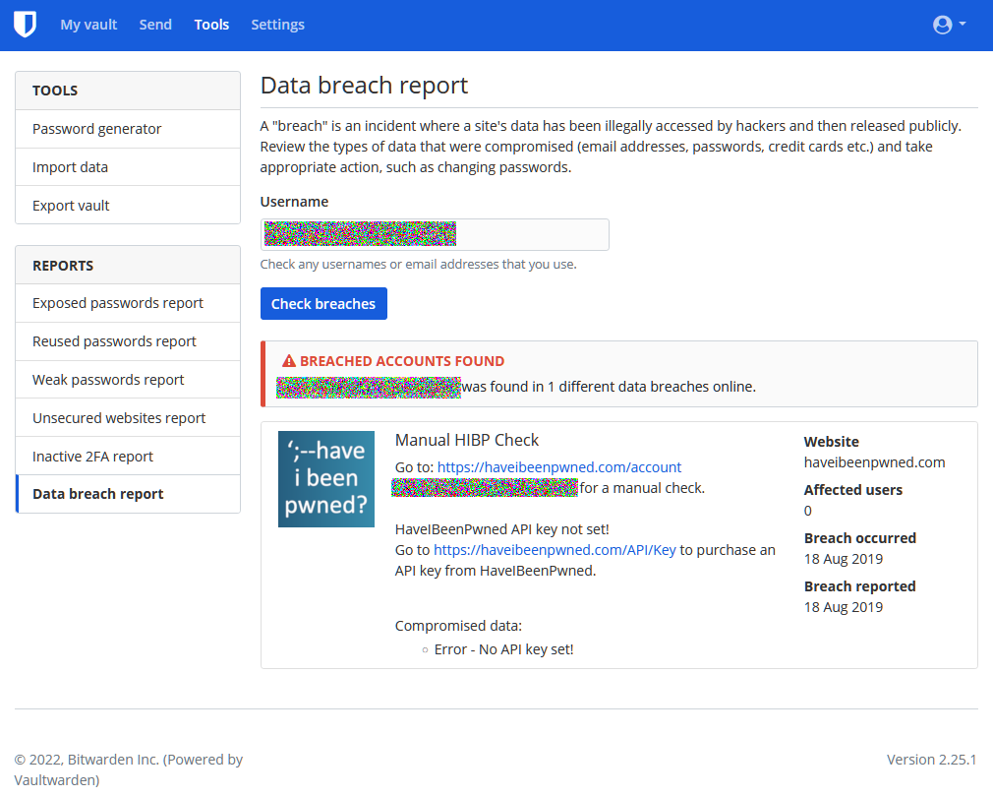This screenshot has height=797, width=993.
Task: Click the Bitwarden Inc. copyright footer text
Action: [x=129, y=769]
